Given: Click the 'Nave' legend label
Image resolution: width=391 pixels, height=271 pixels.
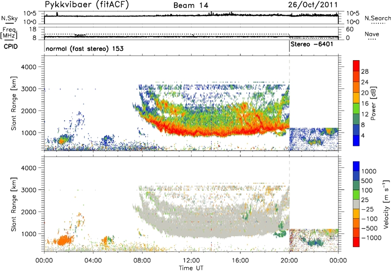Looking at the screenshot, I should coord(372,34).
